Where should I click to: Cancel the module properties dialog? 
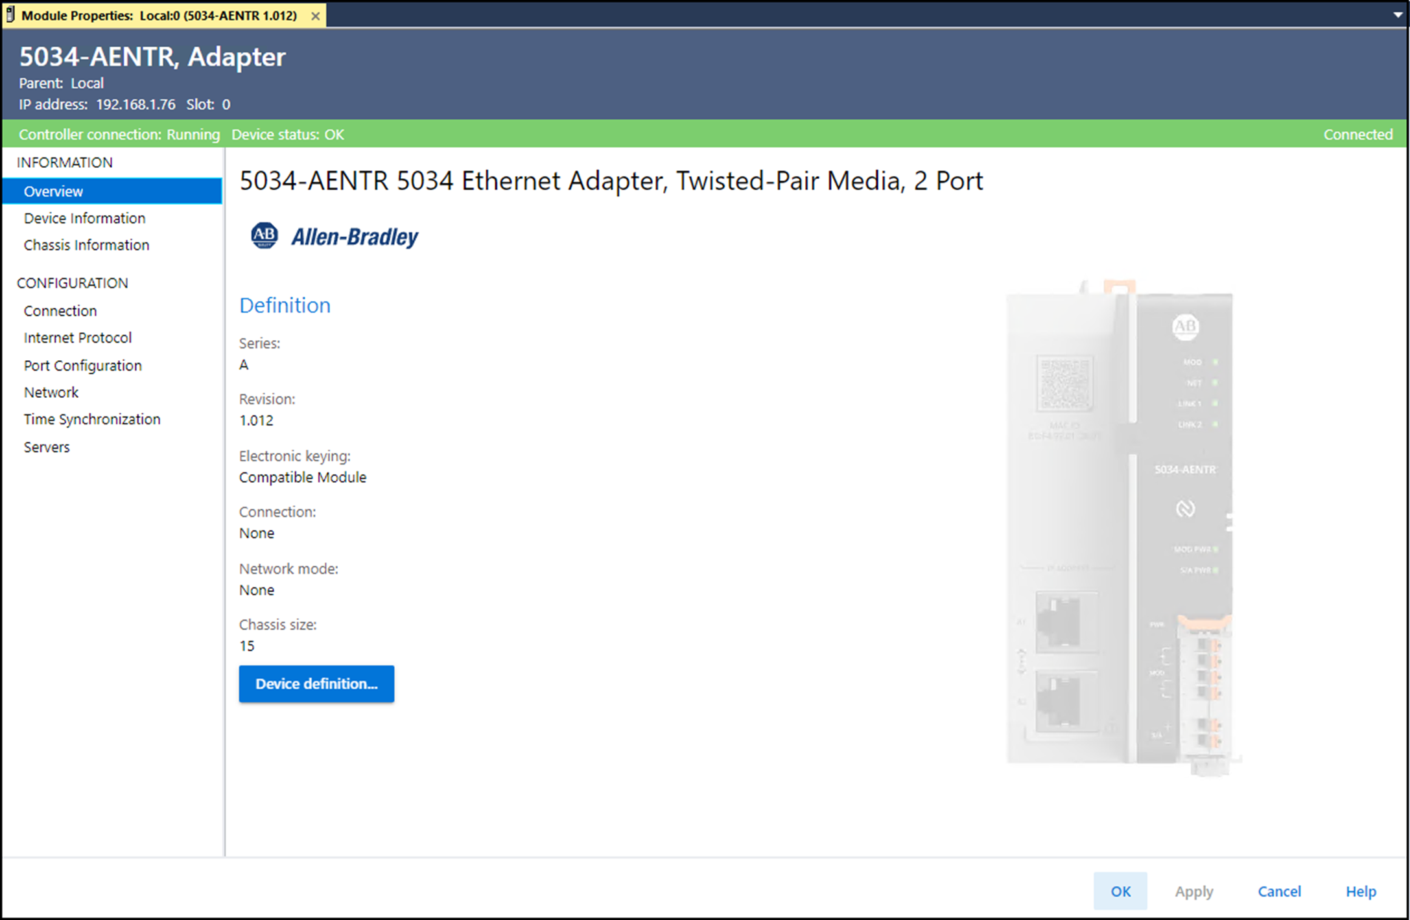(1279, 891)
